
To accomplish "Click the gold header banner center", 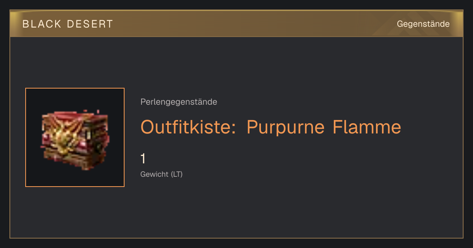I will [x=236, y=24].
